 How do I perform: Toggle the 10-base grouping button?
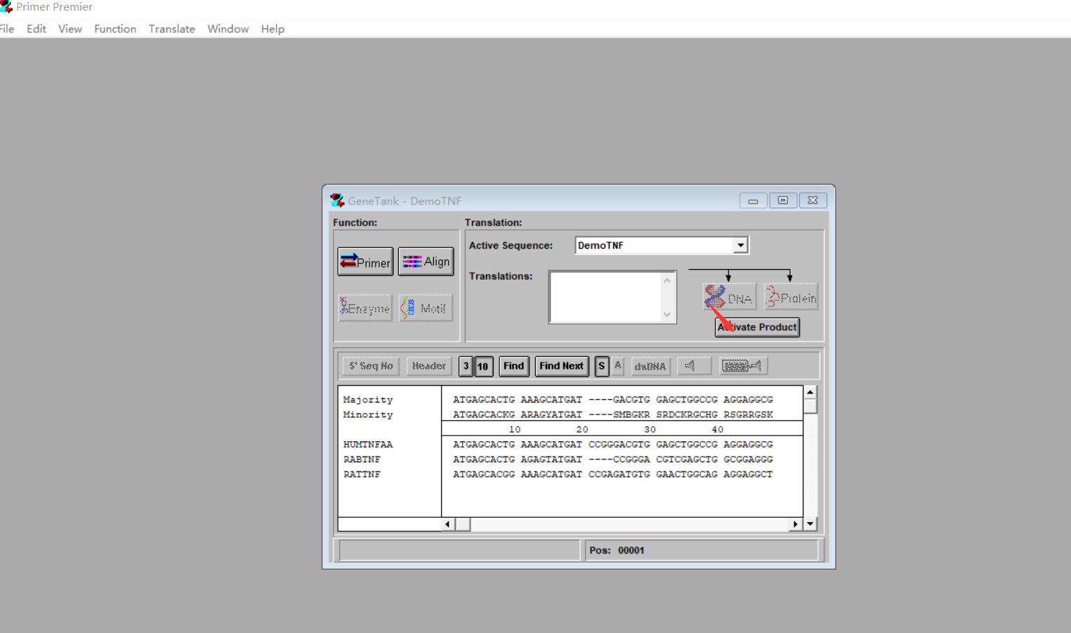pyautogui.click(x=483, y=366)
